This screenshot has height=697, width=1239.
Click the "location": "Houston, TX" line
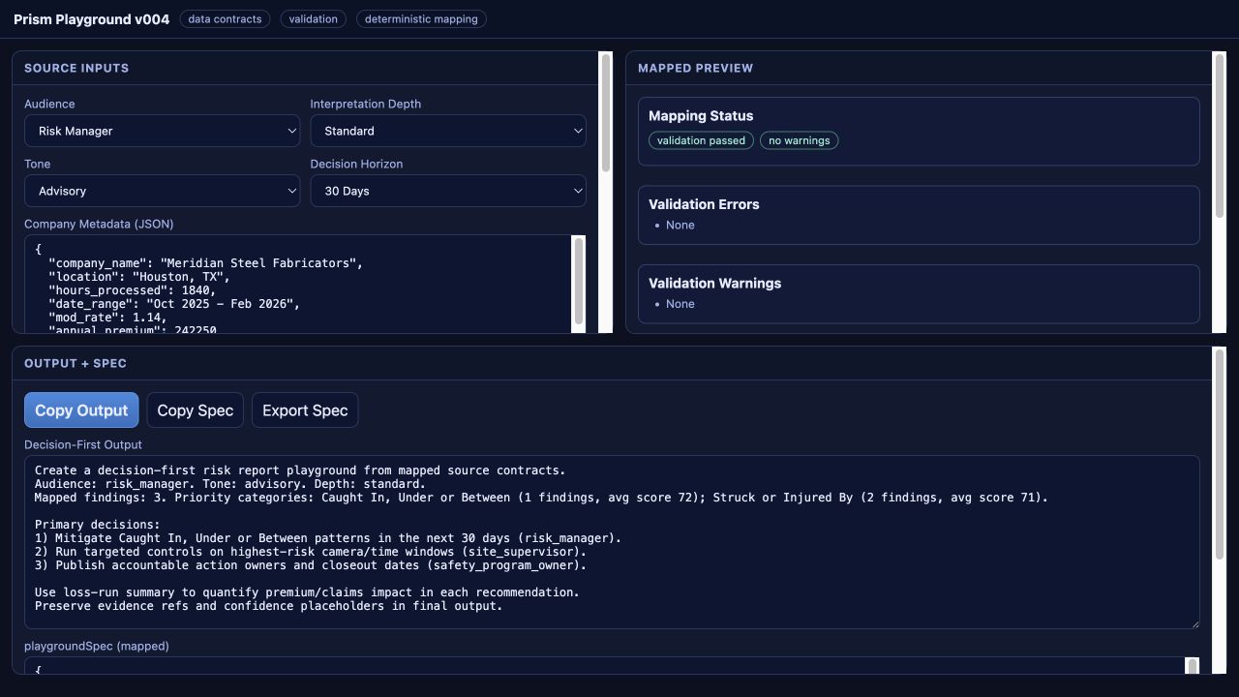point(139,277)
